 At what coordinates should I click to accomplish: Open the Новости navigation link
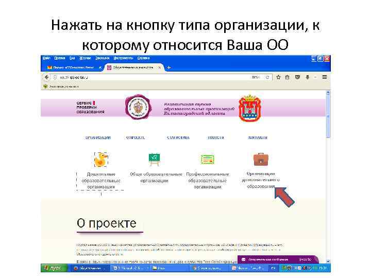pos(216,137)
